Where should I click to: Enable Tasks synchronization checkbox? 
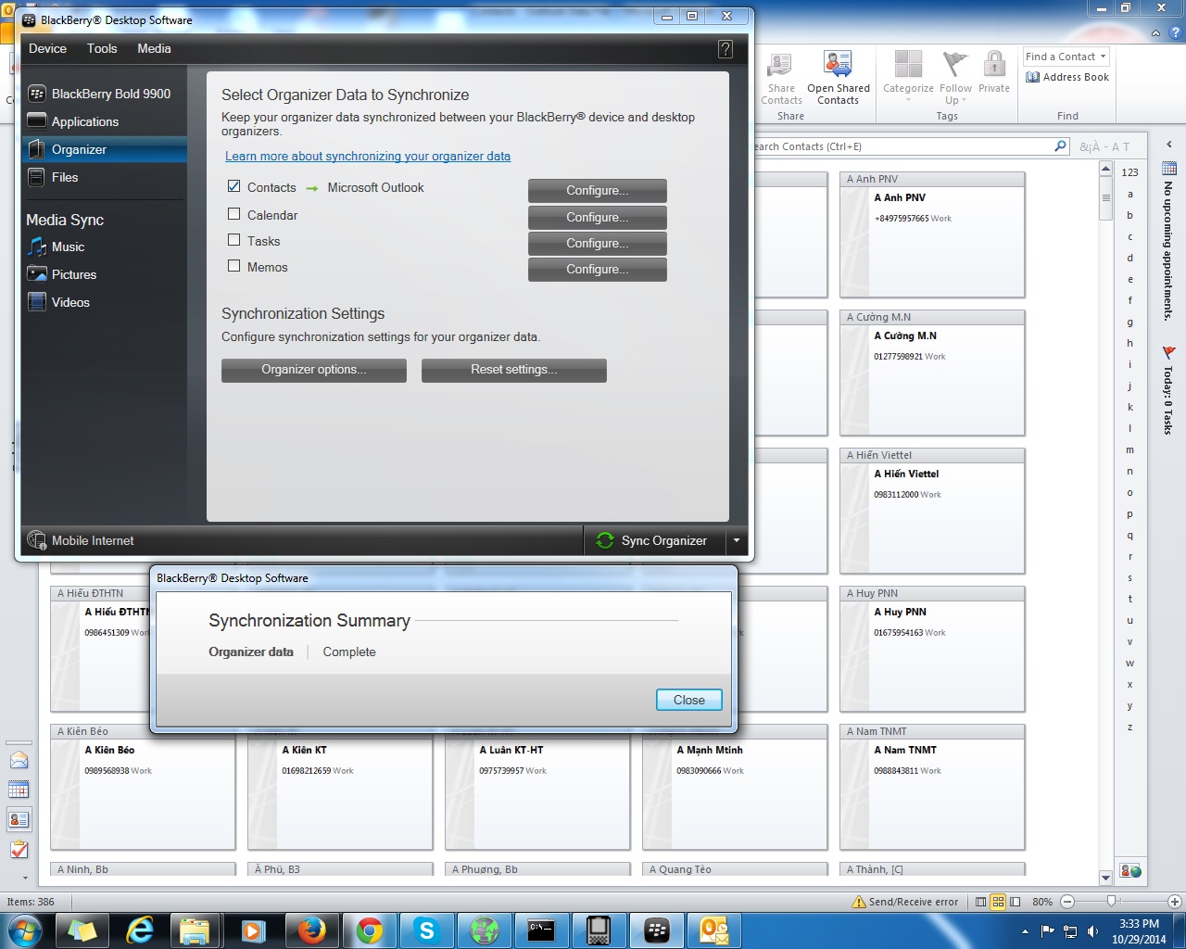click(234, 240)
